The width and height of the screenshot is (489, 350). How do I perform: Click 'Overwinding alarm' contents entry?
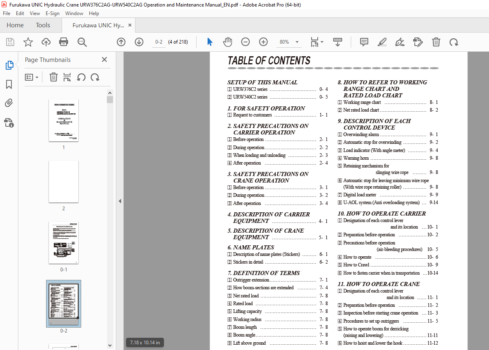coord(388,134)
